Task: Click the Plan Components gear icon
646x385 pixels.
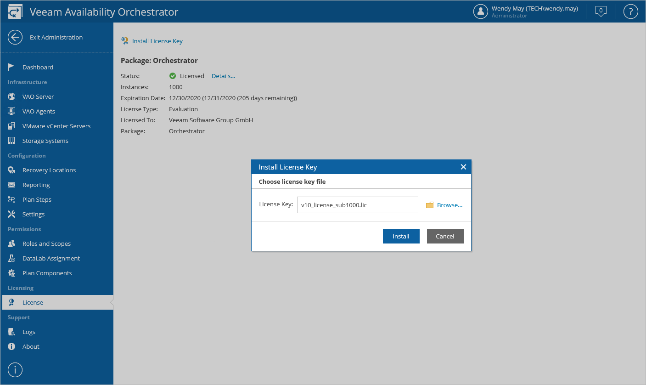Action: tap(11, 273)
